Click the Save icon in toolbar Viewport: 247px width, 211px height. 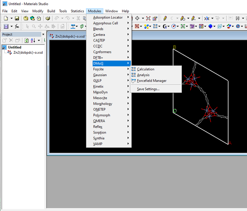[x=17, y=18]
